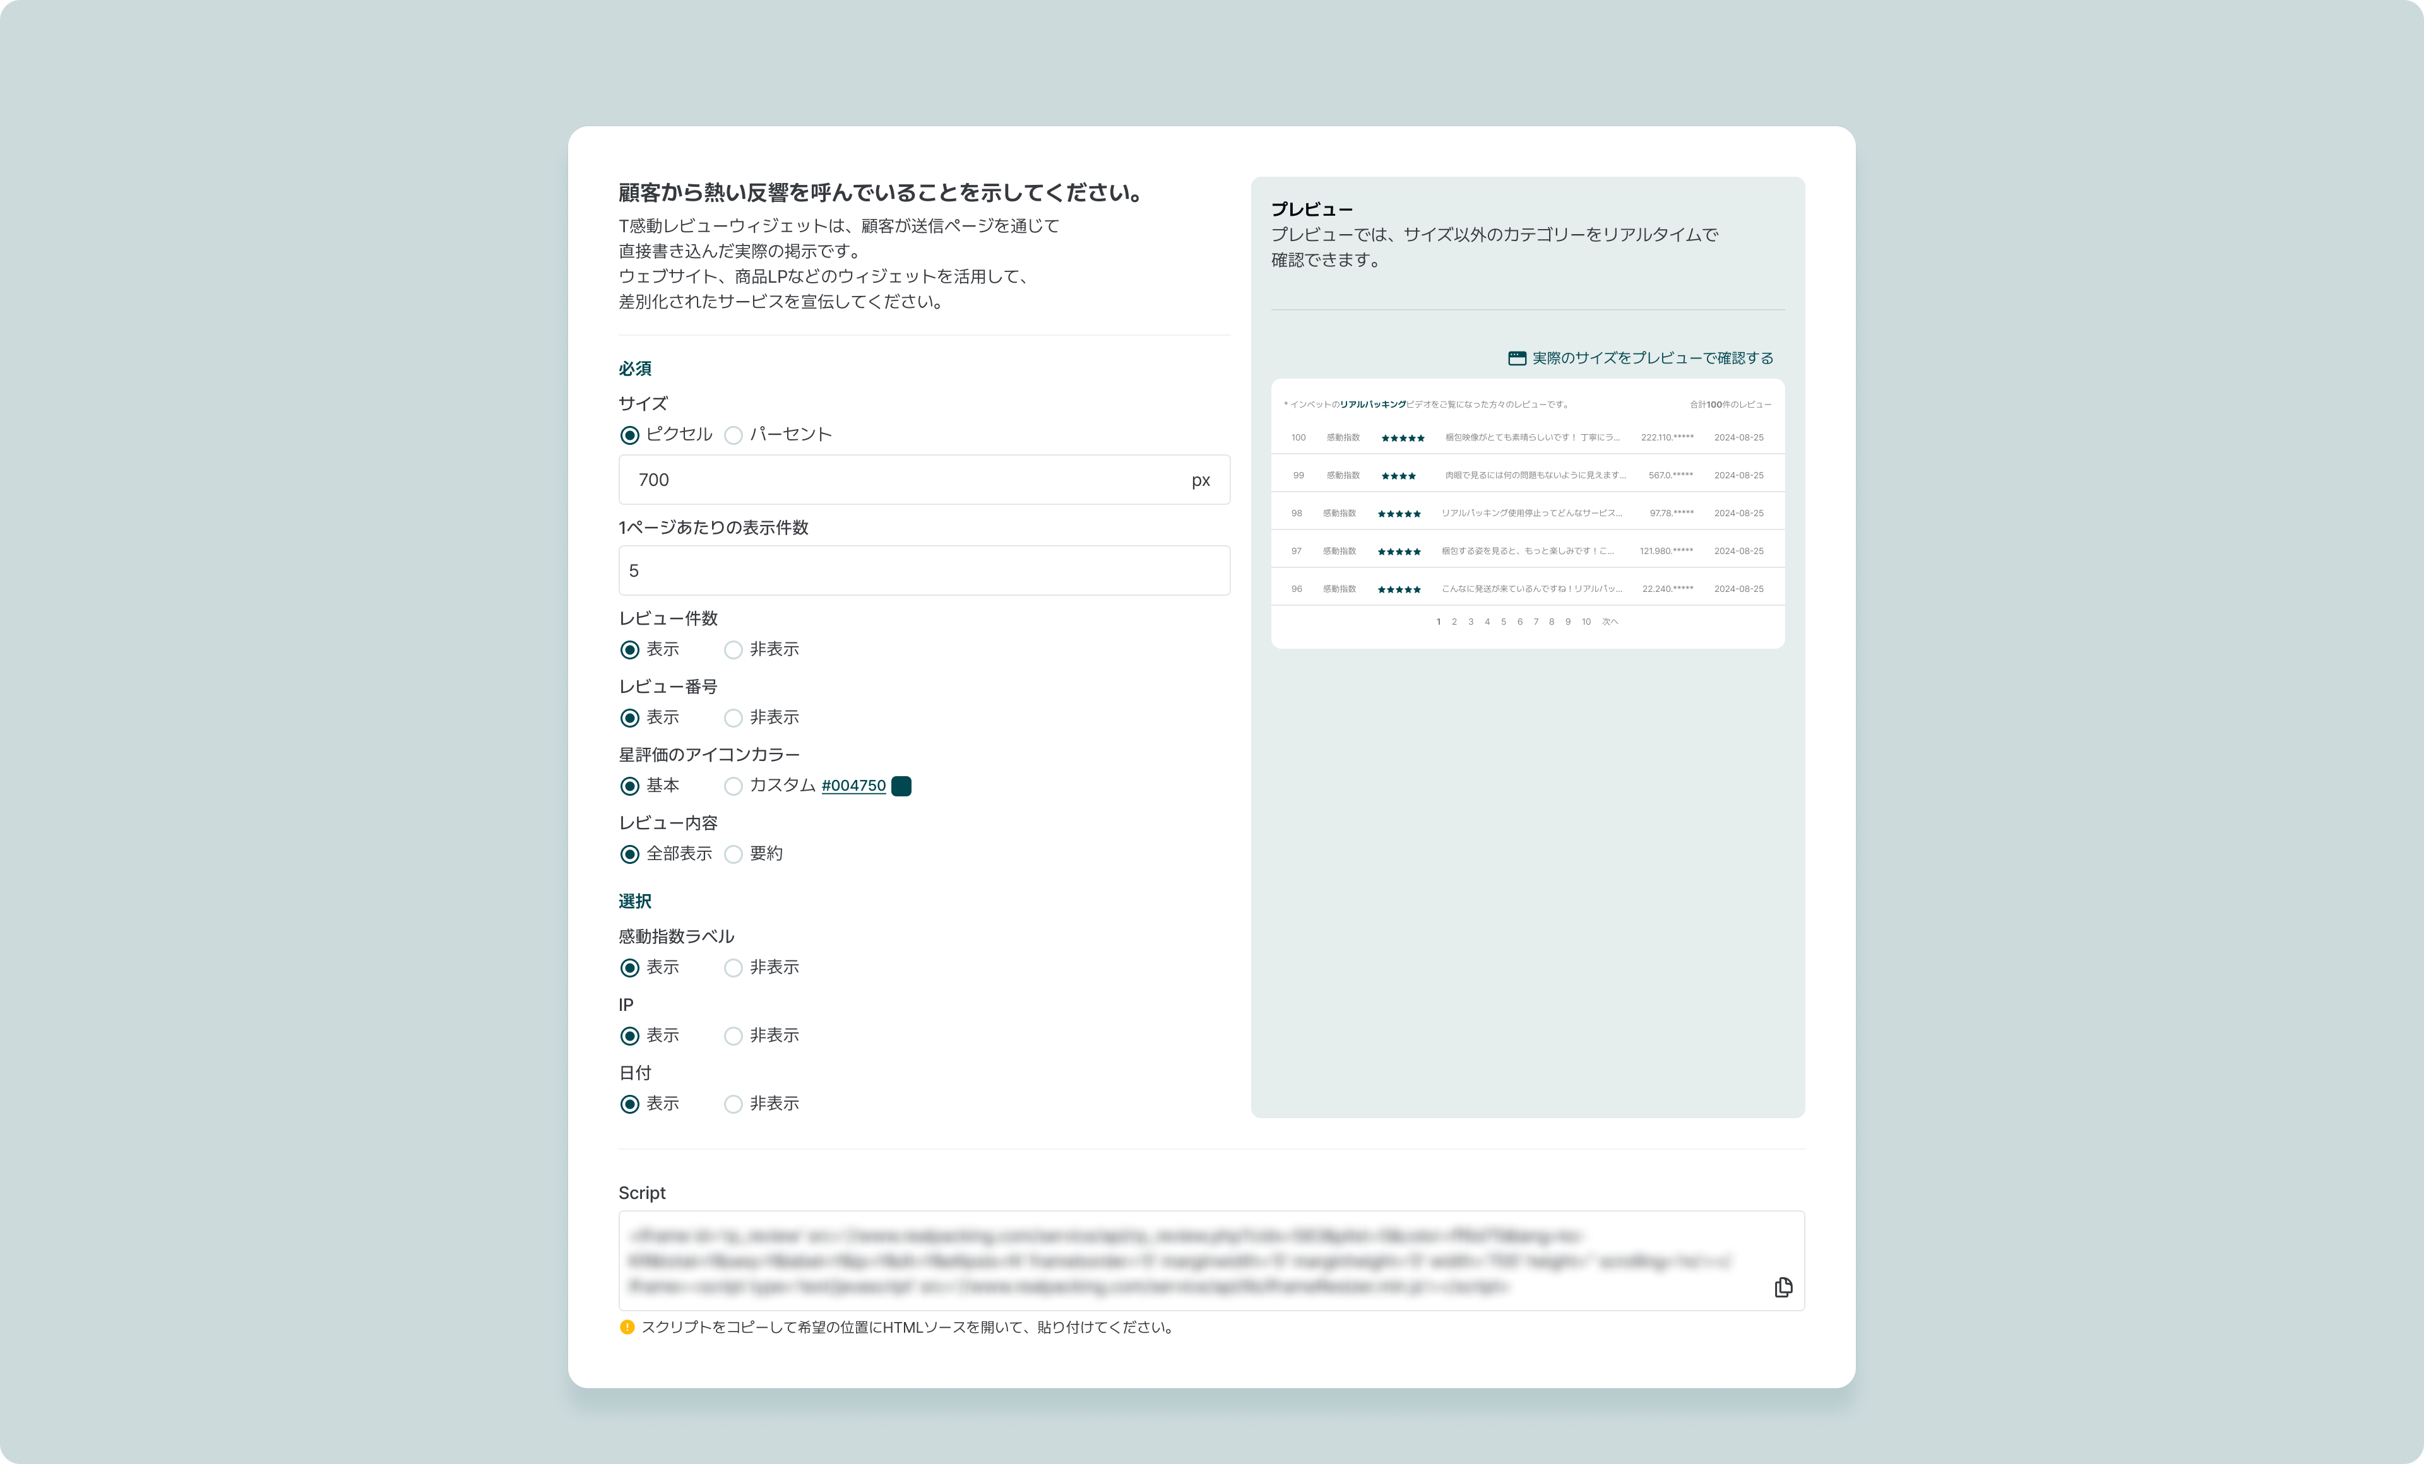
Task: Select the パーセント size radio button
Action: coord(733,435)
